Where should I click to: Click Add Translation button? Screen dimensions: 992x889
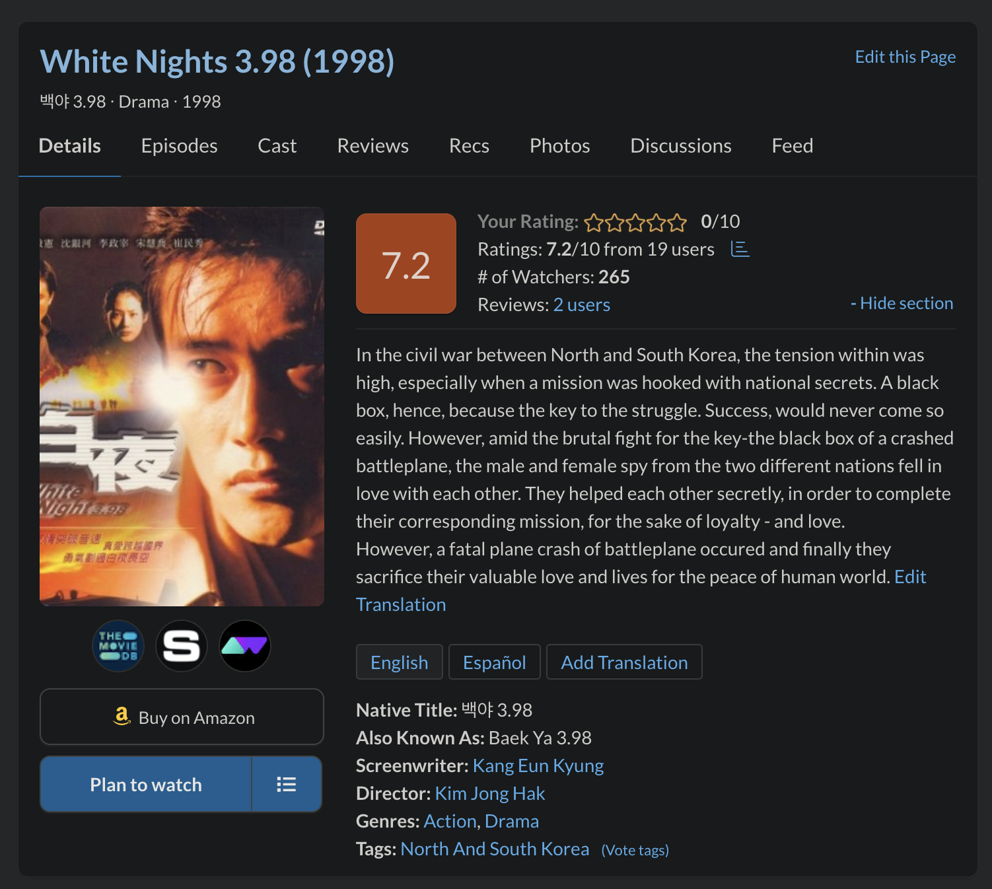point(624,662)
